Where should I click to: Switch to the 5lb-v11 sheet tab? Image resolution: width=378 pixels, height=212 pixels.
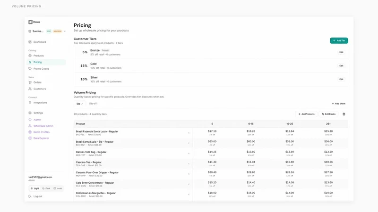93,104
